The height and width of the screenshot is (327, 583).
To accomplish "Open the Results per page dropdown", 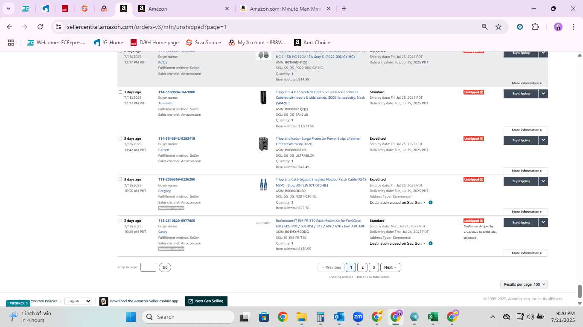I will pyautogui.click(x=524, y=284).
